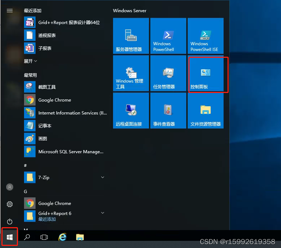Open the 7-Zip folder icon
The image size is (281, 248).
click(30, 177)
